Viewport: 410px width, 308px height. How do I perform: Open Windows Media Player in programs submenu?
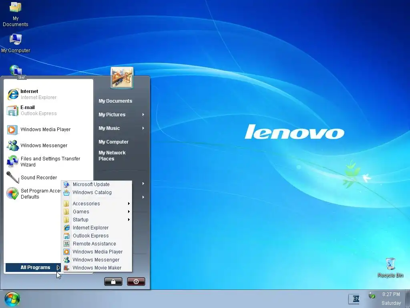pos(97,252)
